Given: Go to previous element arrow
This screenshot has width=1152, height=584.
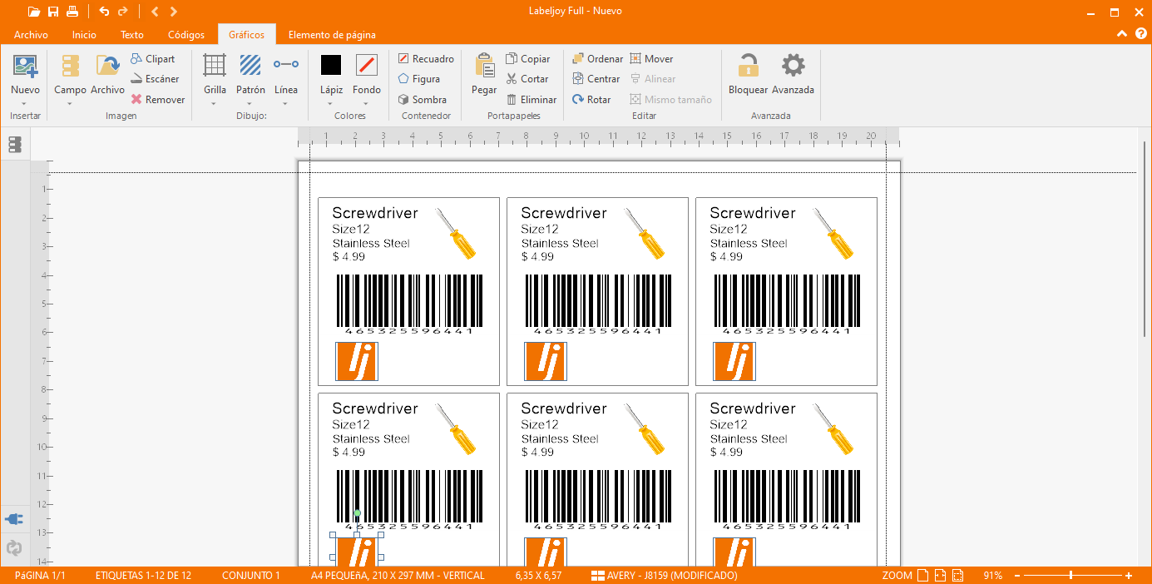Looking at the screenshot, I should point(155,12).
